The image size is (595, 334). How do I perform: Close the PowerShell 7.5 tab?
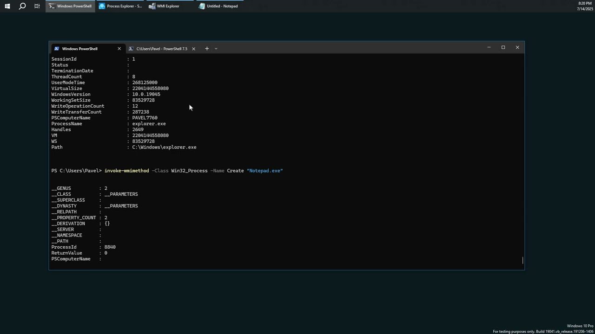click(193, 48)
